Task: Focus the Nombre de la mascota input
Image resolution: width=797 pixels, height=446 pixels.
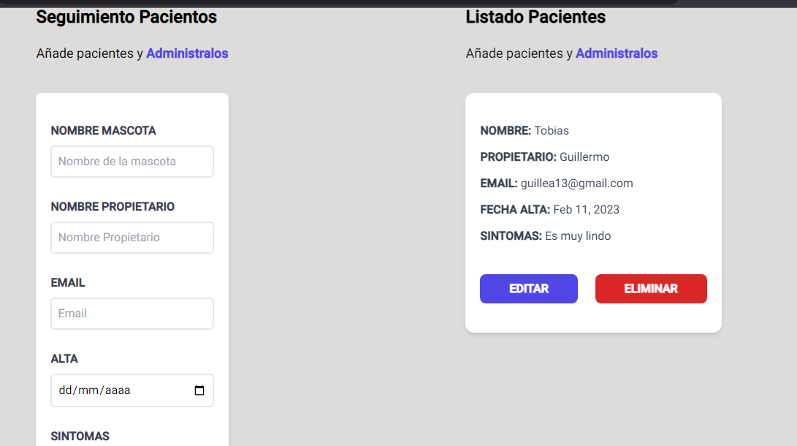Action: point(132,162)
